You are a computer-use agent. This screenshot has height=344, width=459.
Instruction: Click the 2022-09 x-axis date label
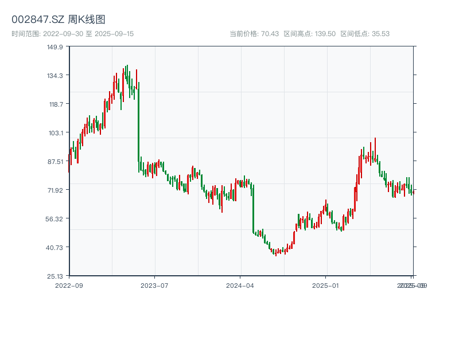[x=69, y=285]
